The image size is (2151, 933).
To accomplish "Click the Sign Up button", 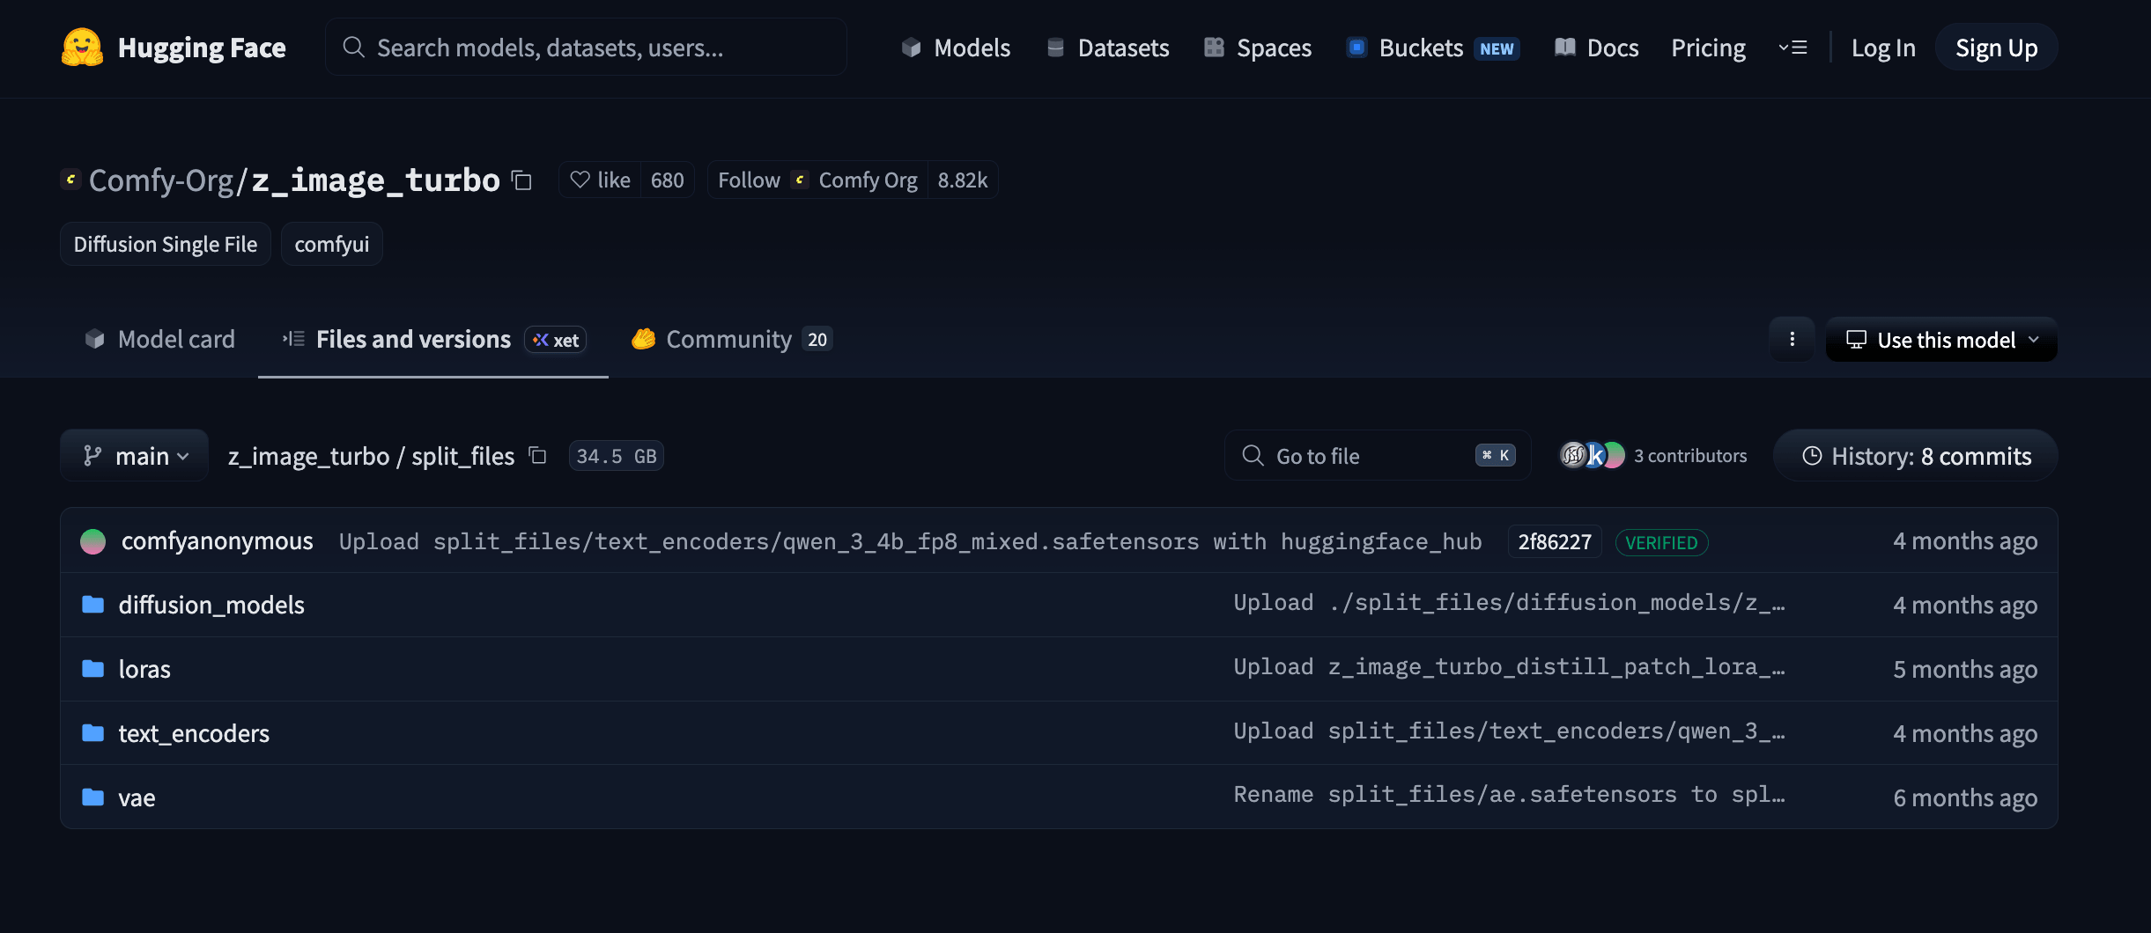I will (1996, 48).
